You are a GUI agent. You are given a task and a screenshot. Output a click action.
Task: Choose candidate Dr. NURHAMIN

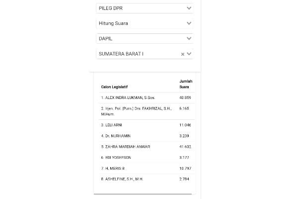117,135
